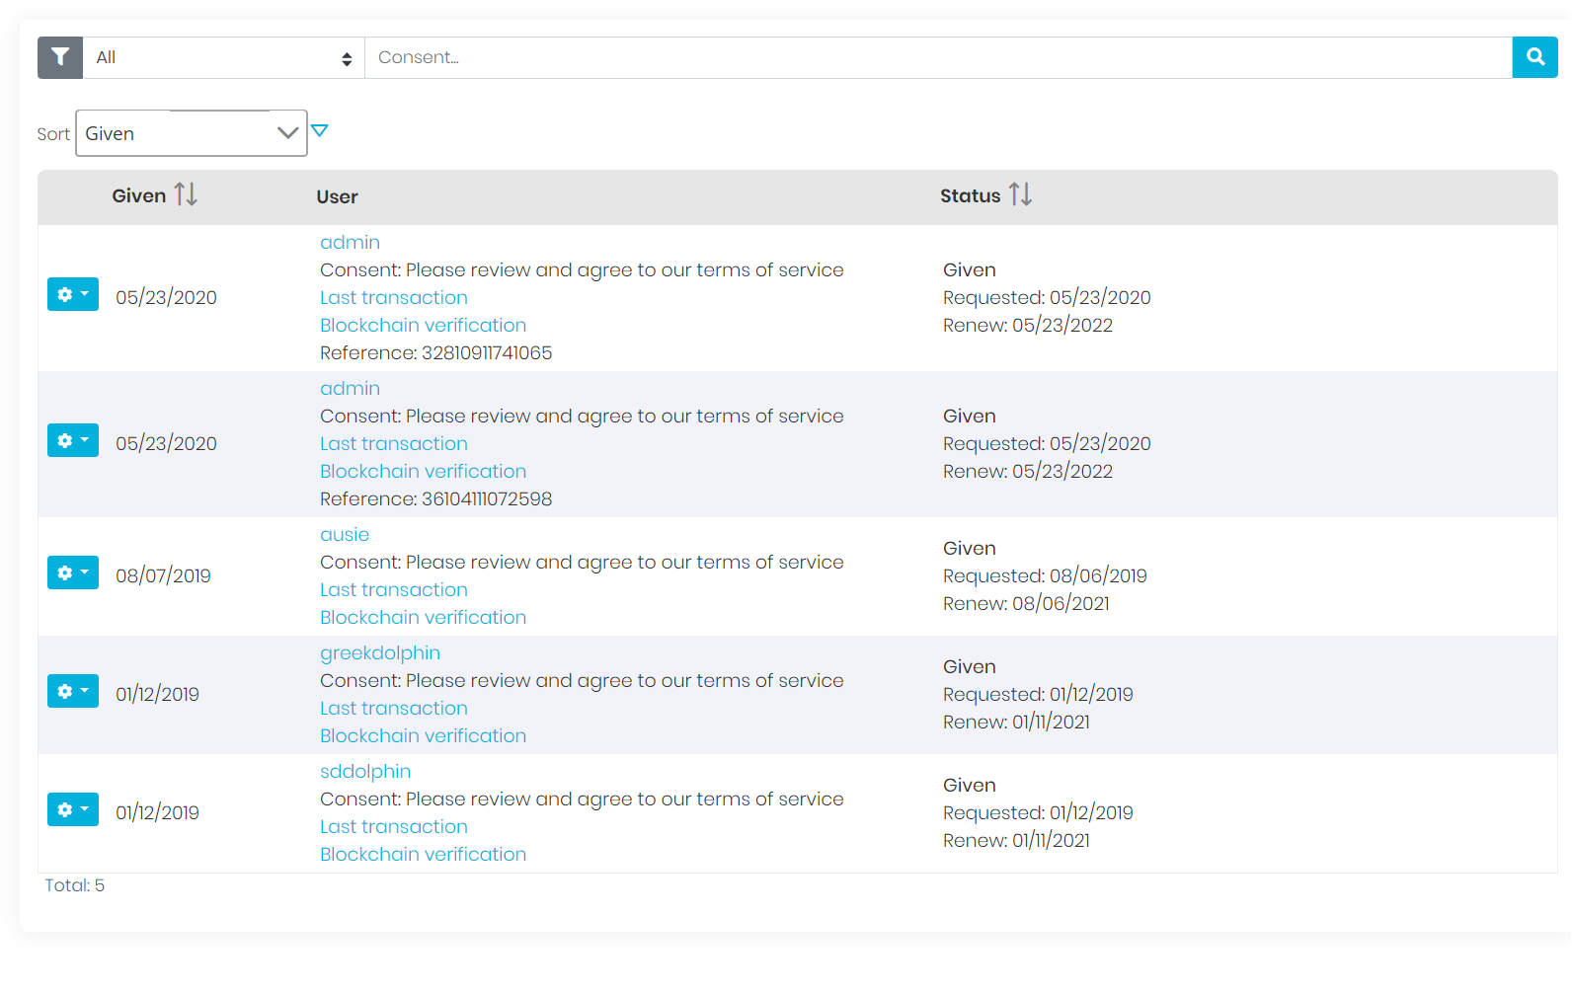
Task: Expand the Sort by Given combo box
Action: pos(192,133)
